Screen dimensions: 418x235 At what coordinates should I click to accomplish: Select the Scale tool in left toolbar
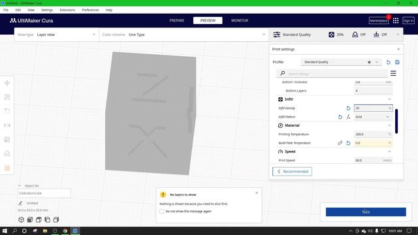[7, 97]
